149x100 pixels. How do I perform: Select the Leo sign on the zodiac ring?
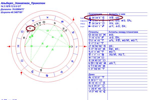(32, 72)
